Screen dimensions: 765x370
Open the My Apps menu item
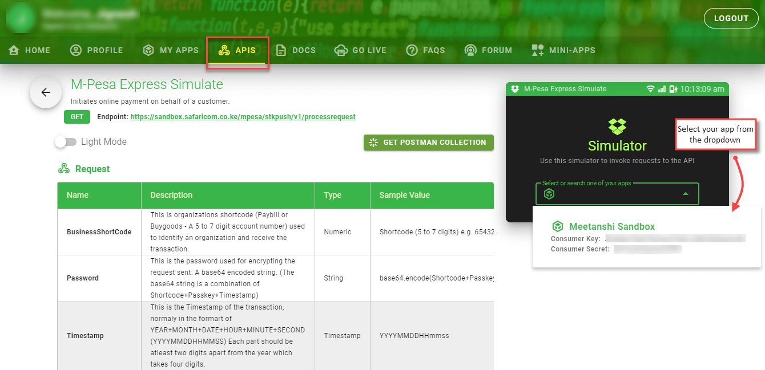pyautogui.click(x=171, y=50)
